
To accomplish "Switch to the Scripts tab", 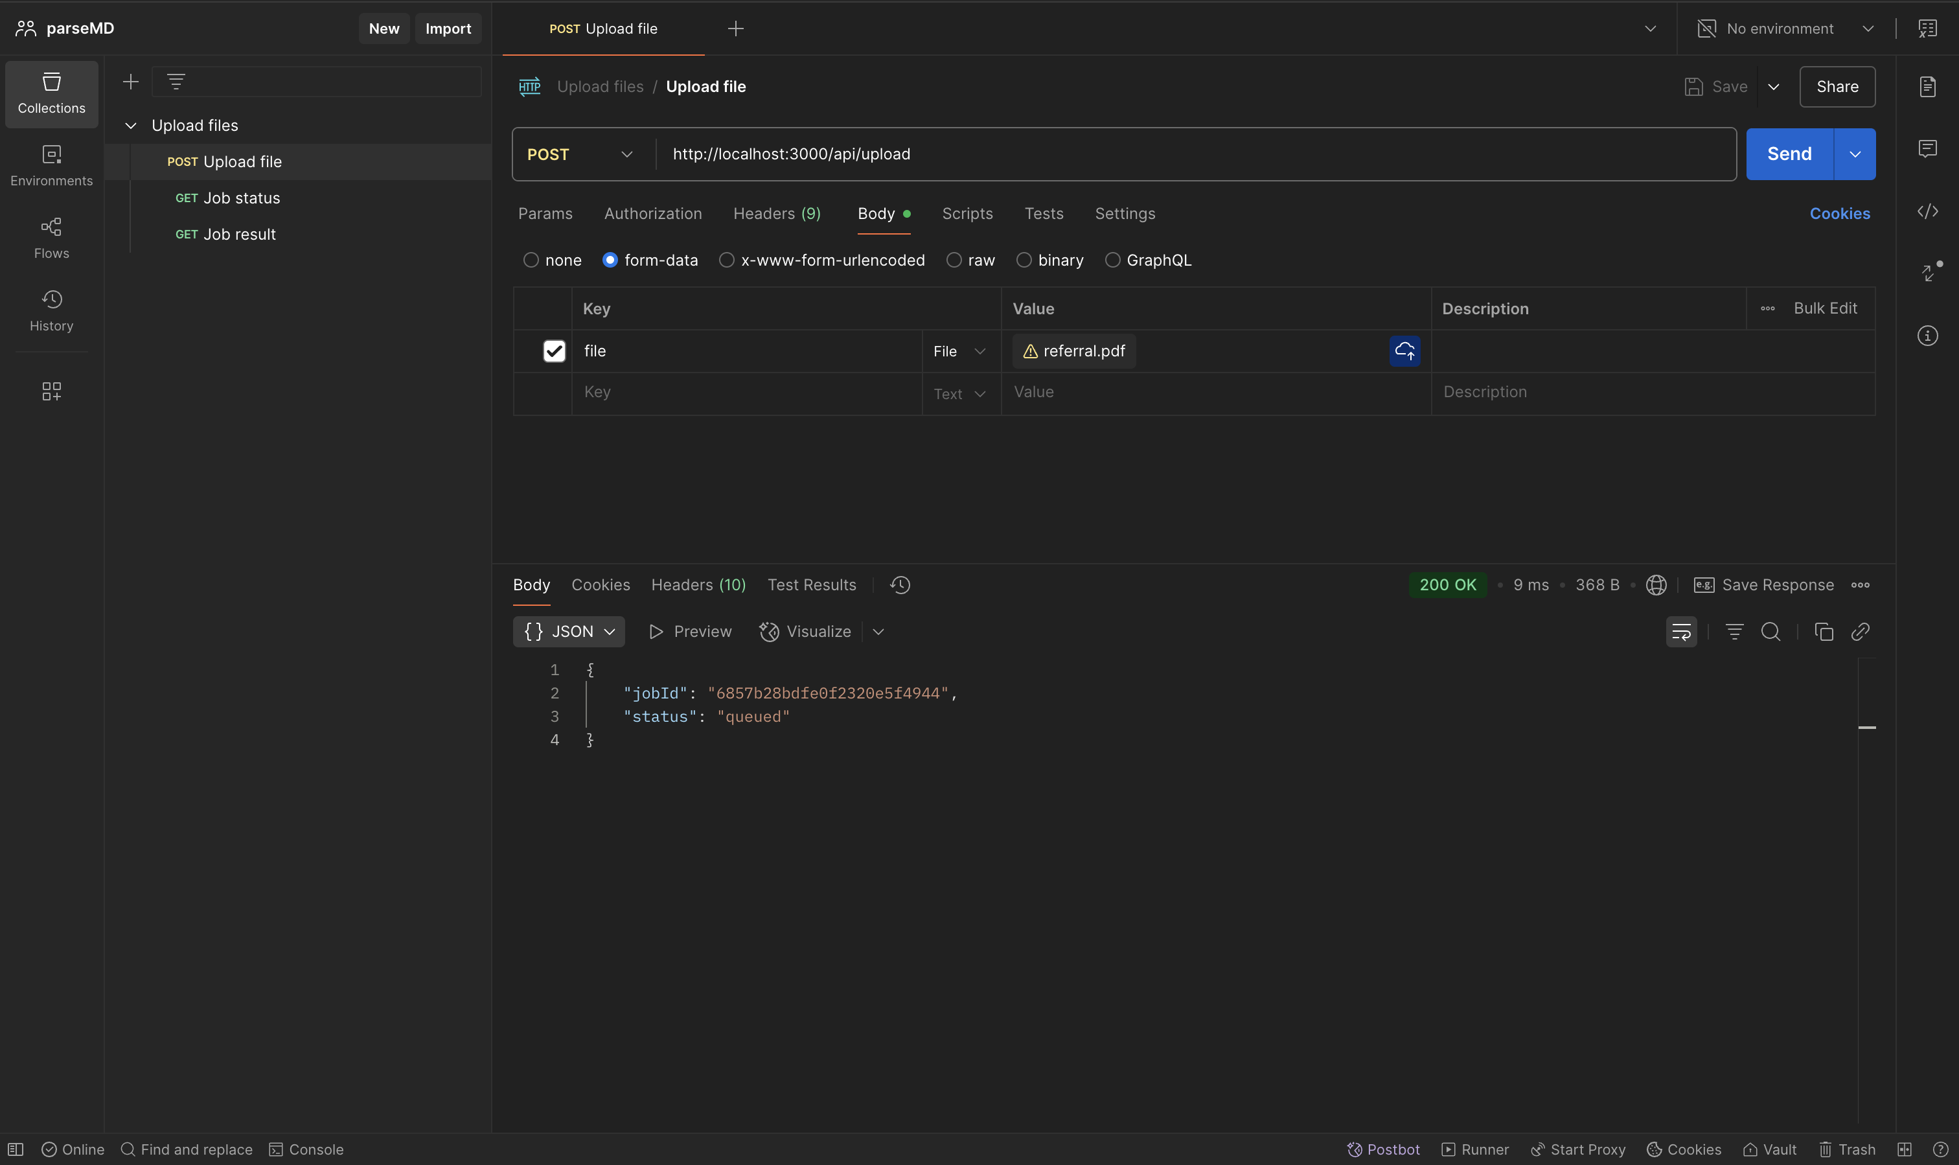I will (x=967, y=214).
